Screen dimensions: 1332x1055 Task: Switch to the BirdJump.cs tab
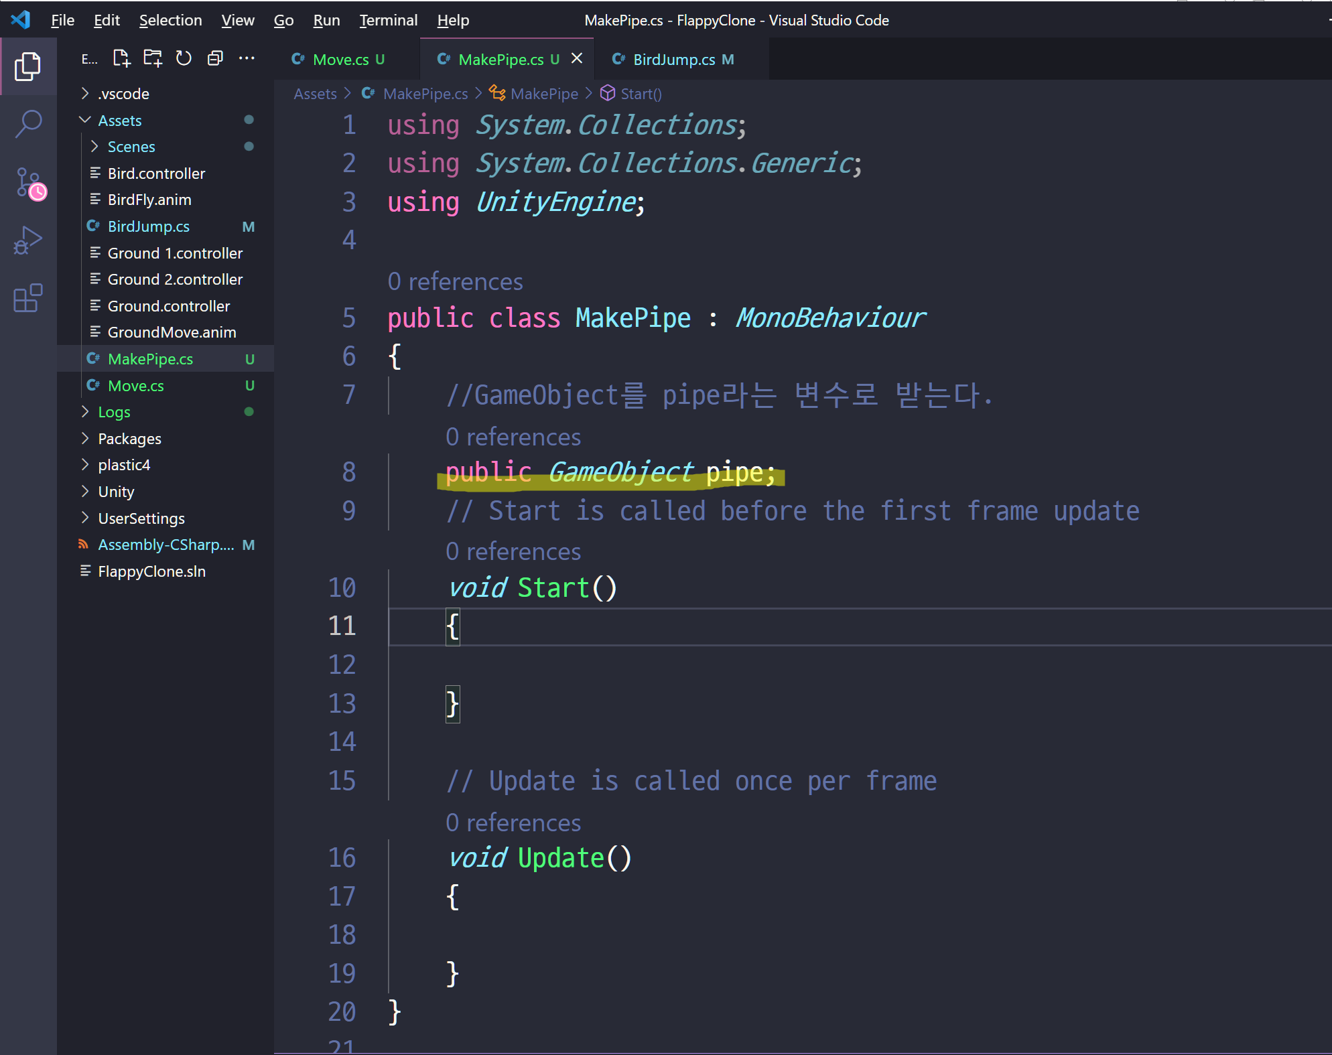click(673, 60)
